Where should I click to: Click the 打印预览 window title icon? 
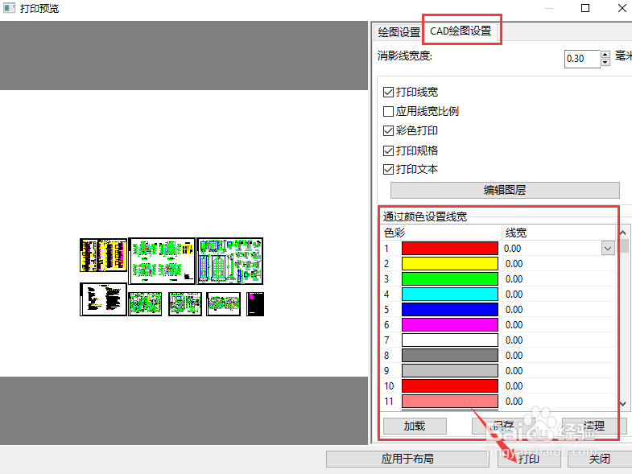[9, 8]
